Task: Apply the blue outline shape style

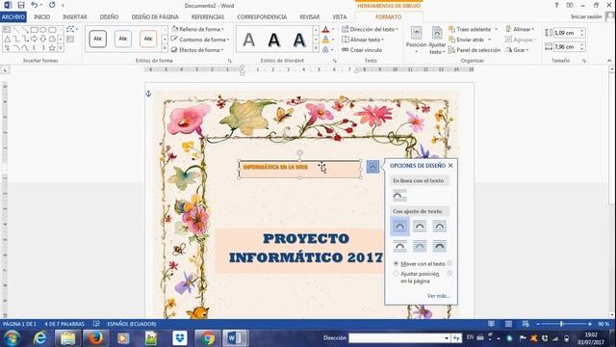Action: [123, 39]
